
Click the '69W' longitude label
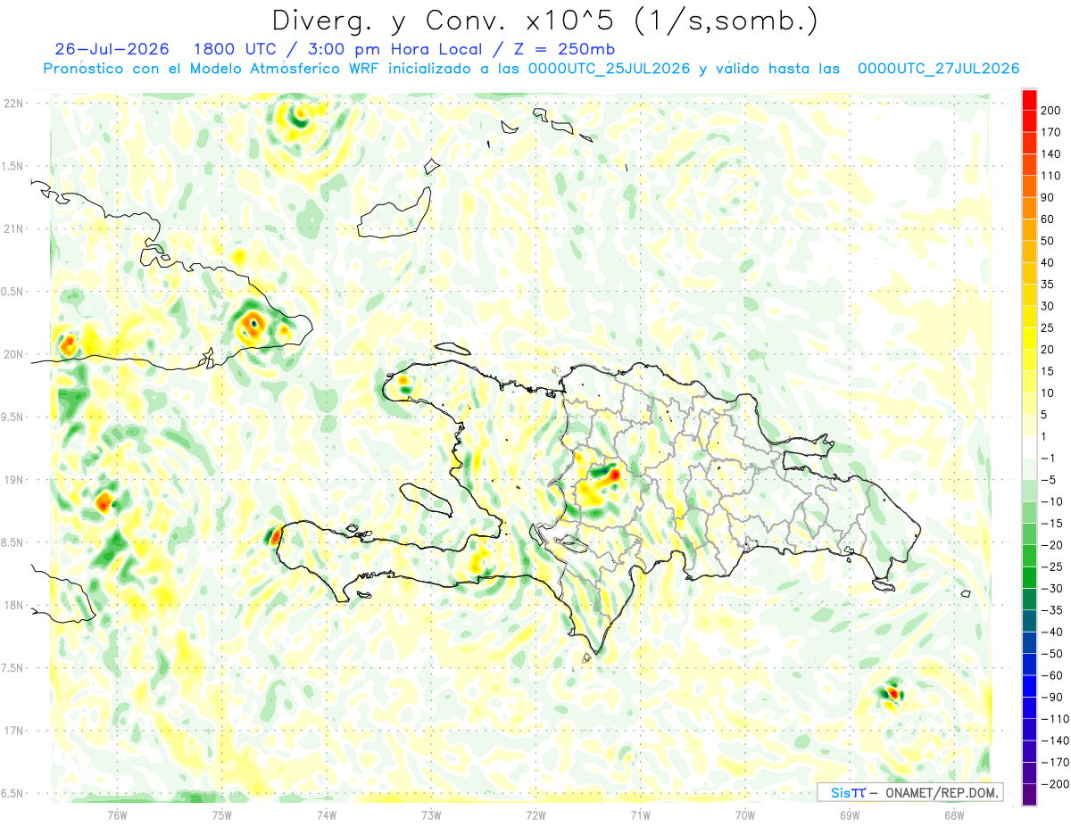click(849, 815)
